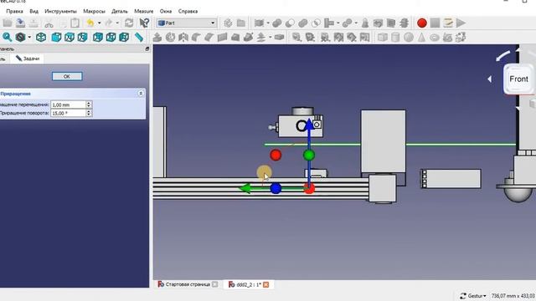Decrease the rotation increment with down spinner

89,115
